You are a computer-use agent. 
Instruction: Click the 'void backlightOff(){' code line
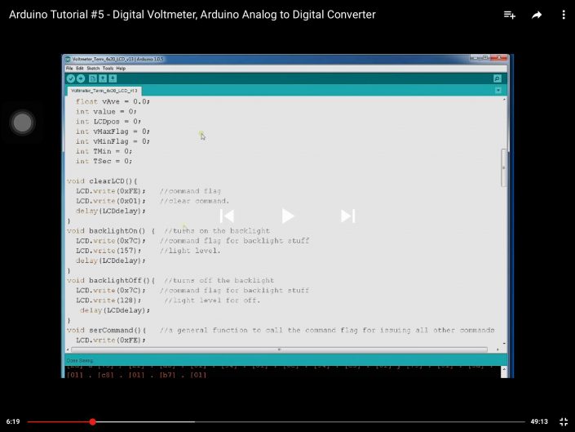coord(111,280)
